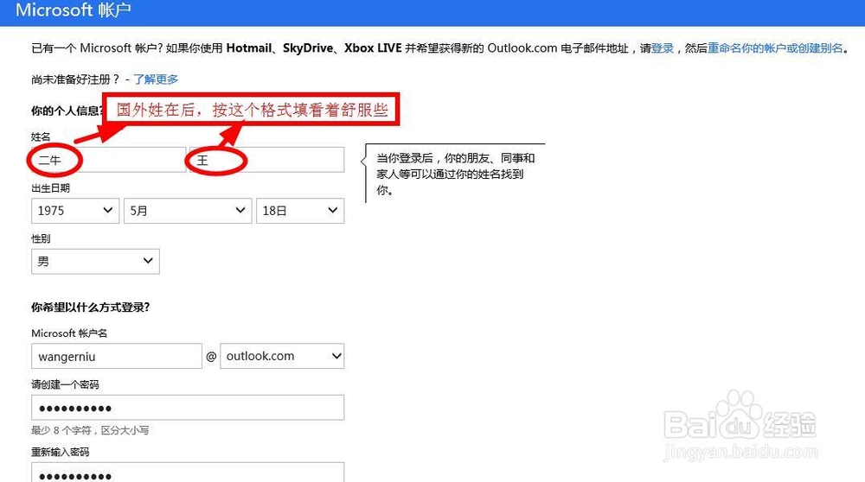Click the account name field with wangerniu
The image size is (865, 482).
click(x=117, y=357)
